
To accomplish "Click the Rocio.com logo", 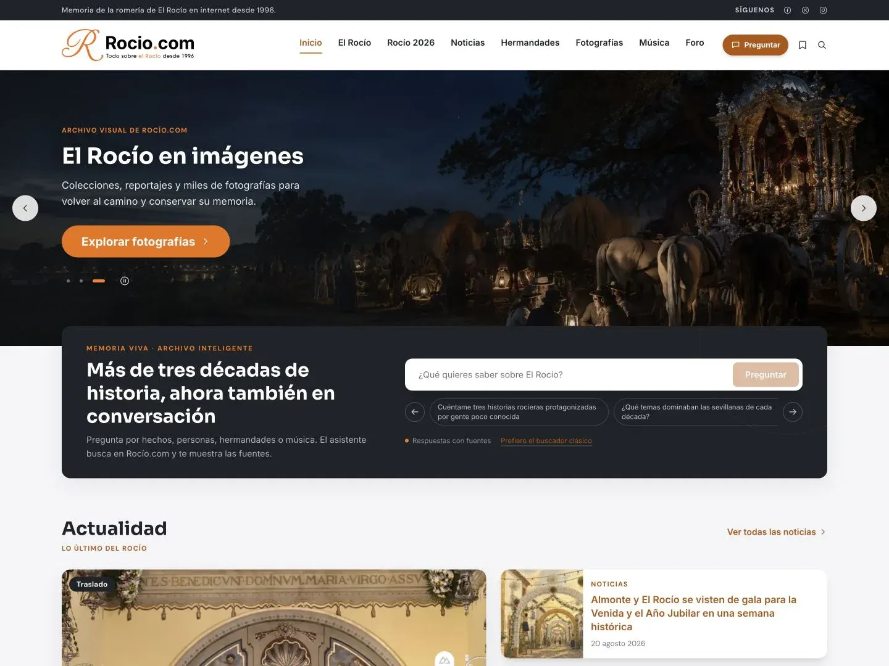I will 128,45.
